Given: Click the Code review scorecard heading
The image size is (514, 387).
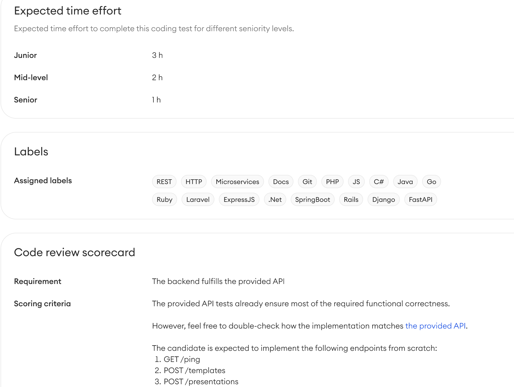Looking at the screenshot, I should click(75, 253).
